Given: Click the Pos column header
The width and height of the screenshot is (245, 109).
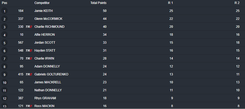Looking at the screenshot, I should tap(4, 3).
